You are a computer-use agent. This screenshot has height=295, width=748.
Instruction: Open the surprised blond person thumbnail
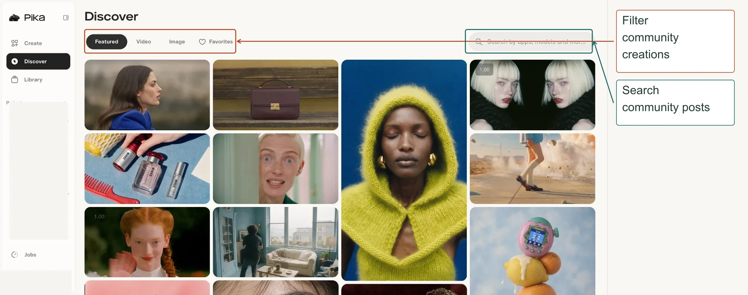[276, 168]
